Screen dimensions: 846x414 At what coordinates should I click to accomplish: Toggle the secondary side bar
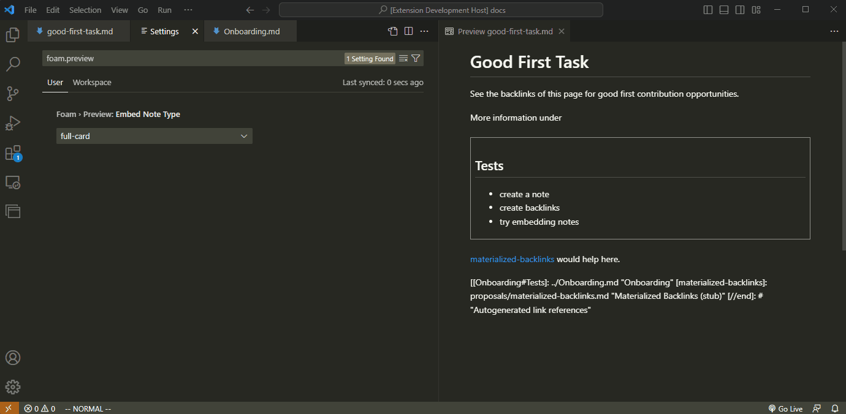pos(740,9)
